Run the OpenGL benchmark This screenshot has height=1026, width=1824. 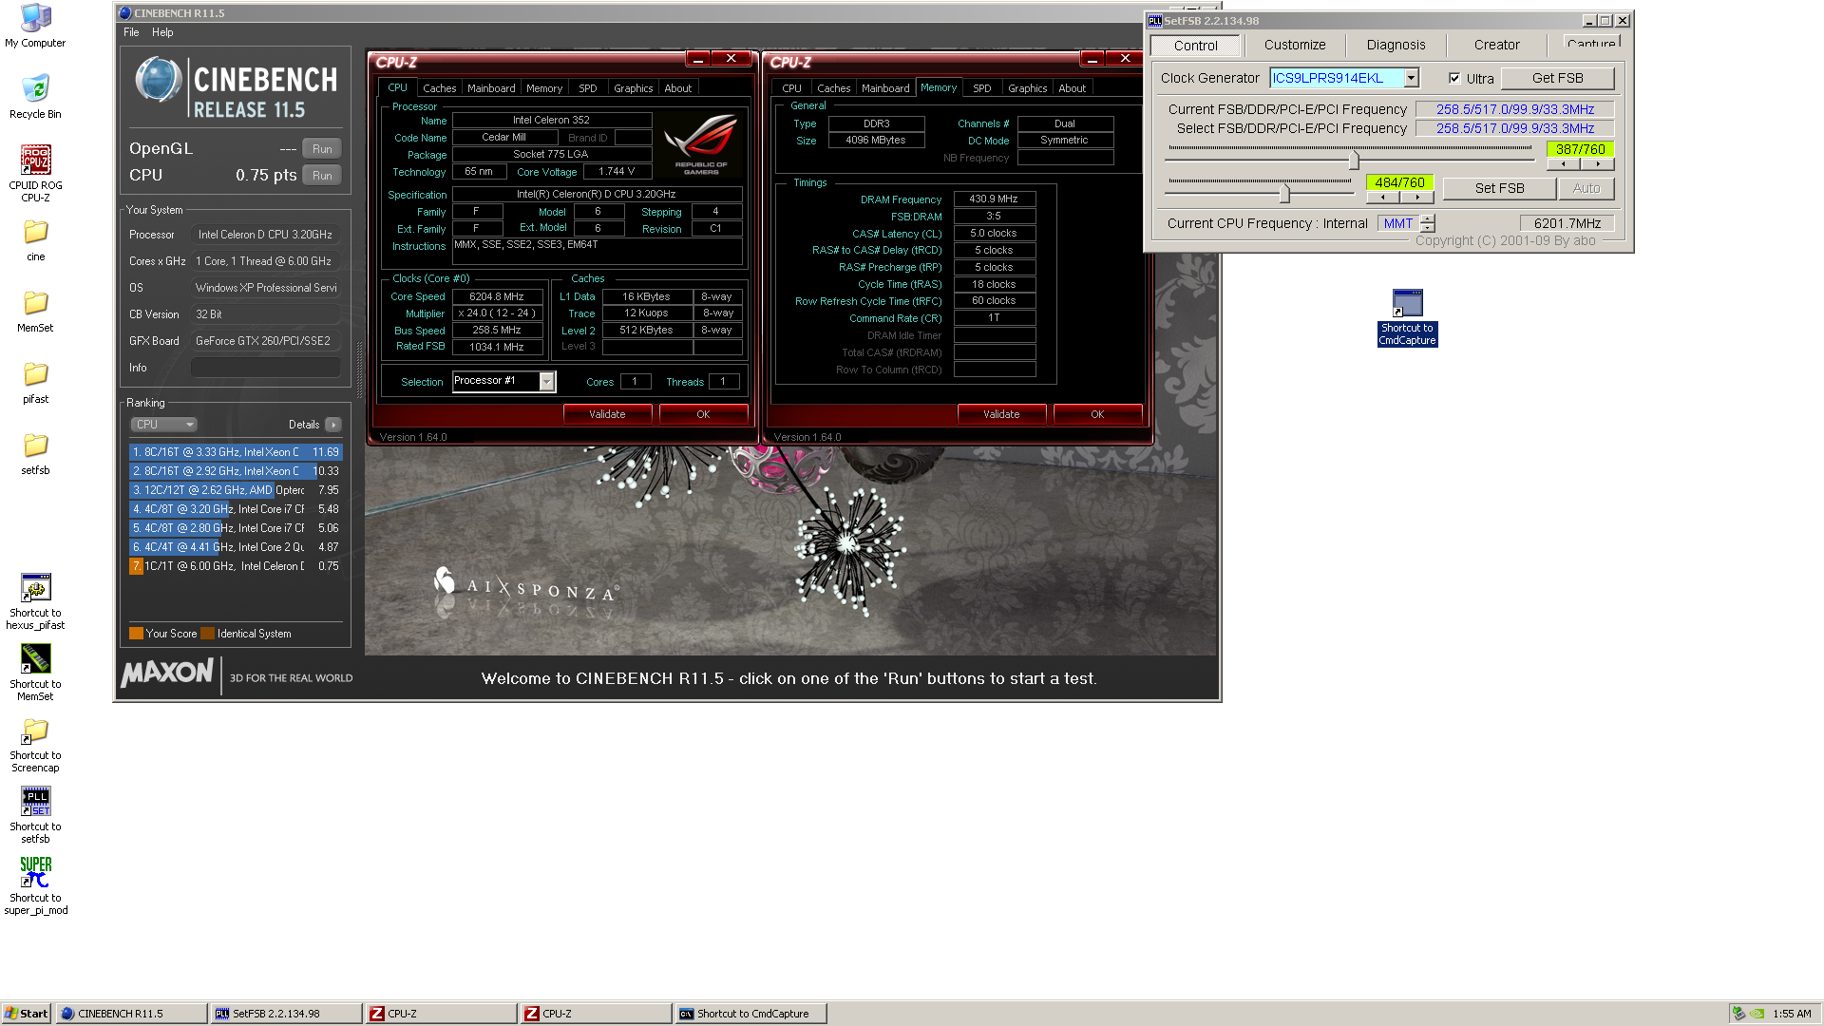point(322,149)
